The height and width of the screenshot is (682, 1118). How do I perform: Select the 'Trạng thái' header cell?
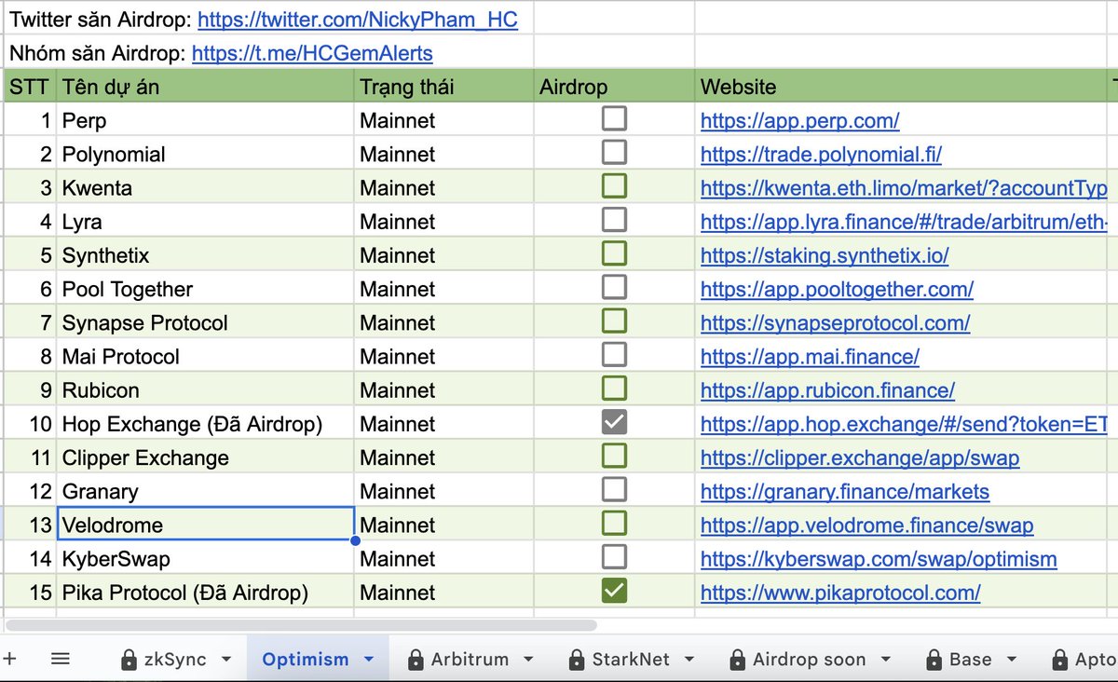click(443, 87)
